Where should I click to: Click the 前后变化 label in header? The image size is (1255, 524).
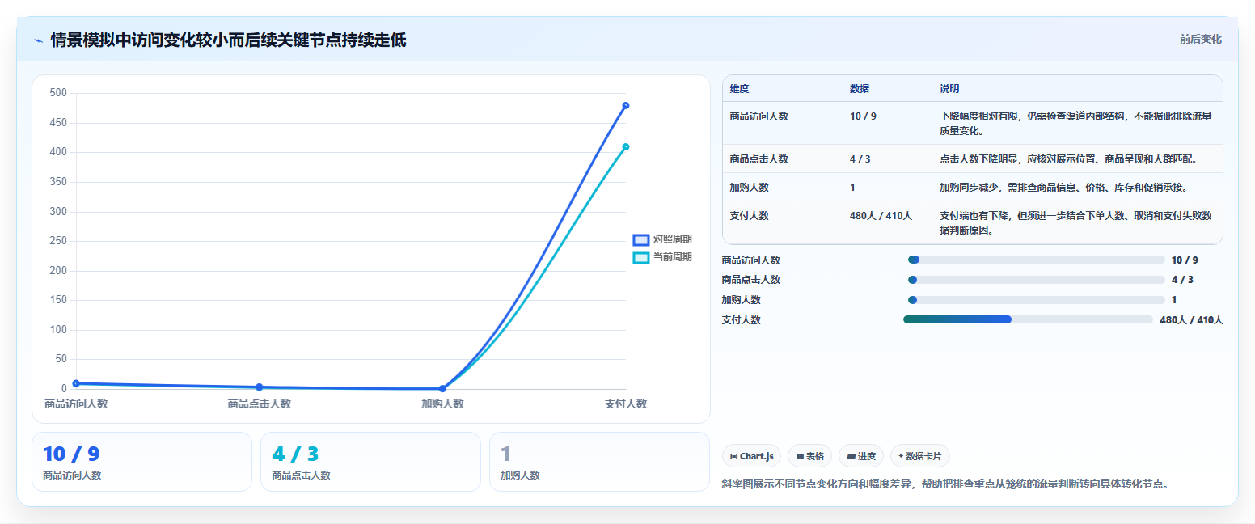pyautogui.click(x=1200, y=39)
